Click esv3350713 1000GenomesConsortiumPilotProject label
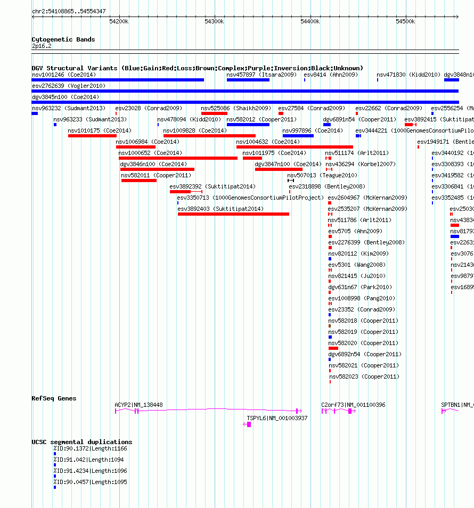This screenshot has height=508, width=474. tap(250, 198)
